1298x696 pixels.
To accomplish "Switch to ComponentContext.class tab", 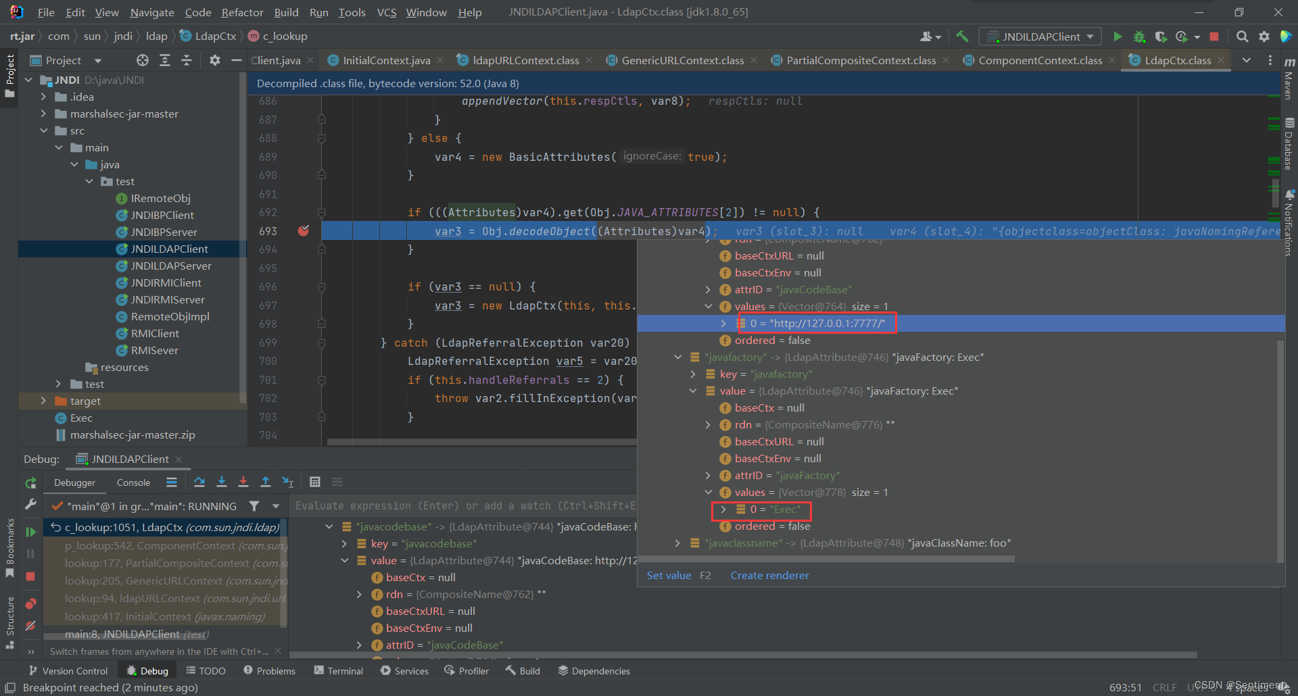I will click(x=1040, y=60).
